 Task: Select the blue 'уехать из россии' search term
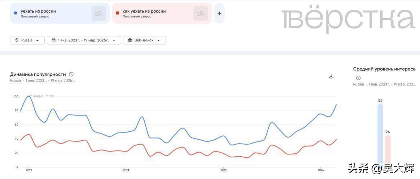point(38,11)
